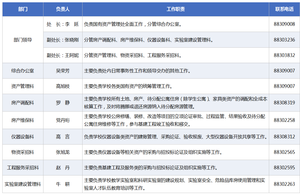Click the name 党丹珩
Screen dimensions: 300x194
pyautogui.click(x=63, y=120)
